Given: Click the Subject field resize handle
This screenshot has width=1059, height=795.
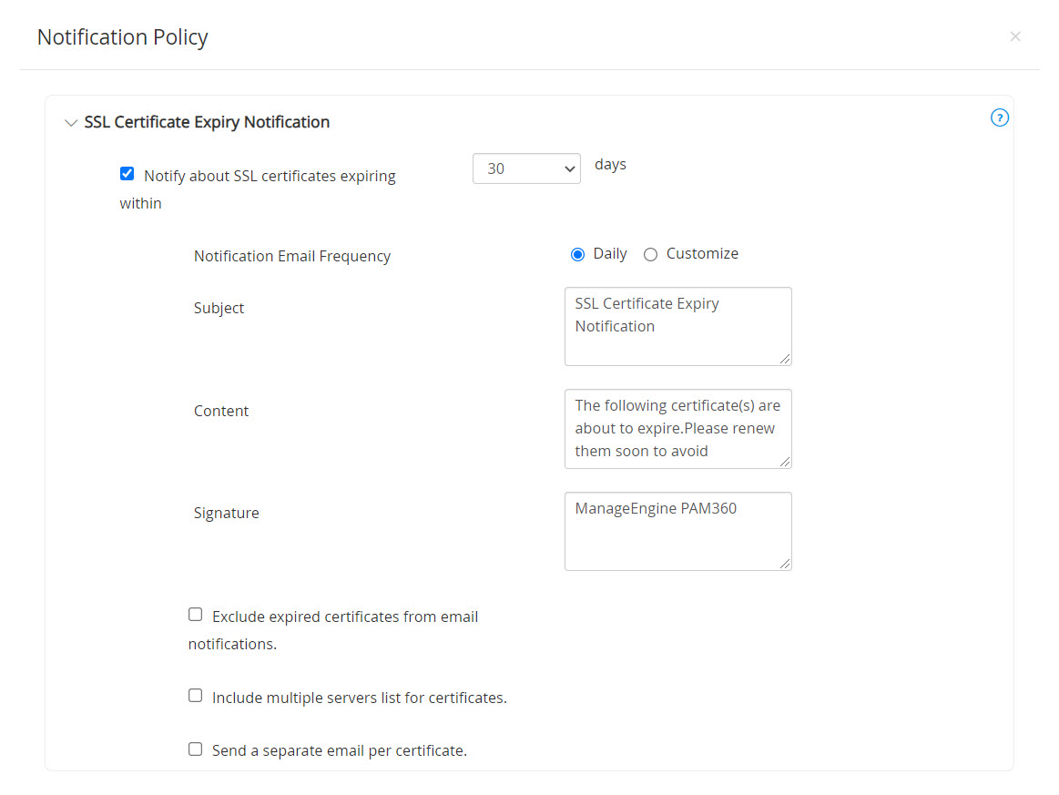Looking at the screenshot, I should [785, 359].
